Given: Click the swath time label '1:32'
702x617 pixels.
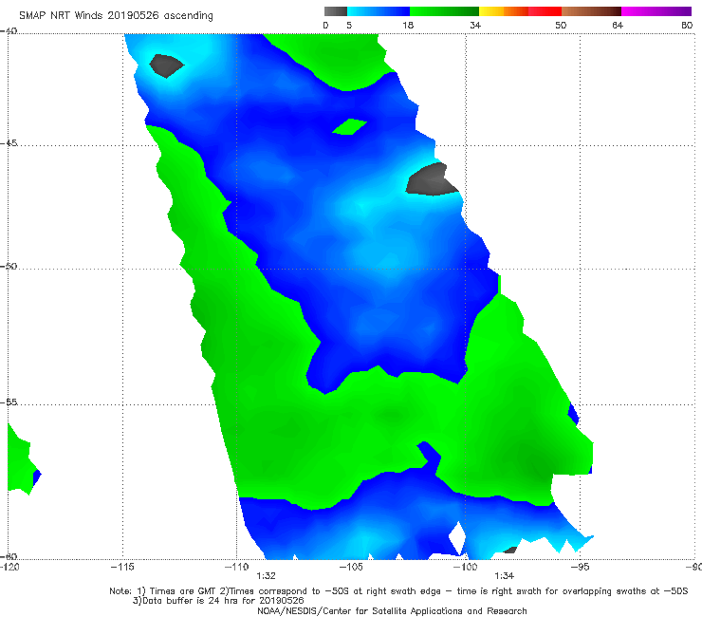Looking at the screenshot, I should (x=266, y=576).
